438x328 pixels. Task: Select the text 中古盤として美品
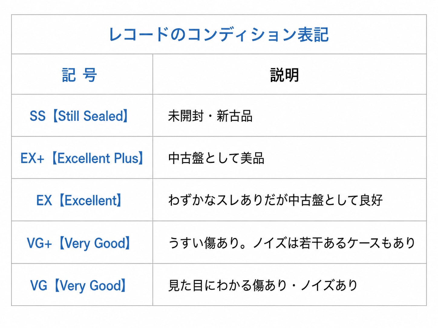[216, 158]
